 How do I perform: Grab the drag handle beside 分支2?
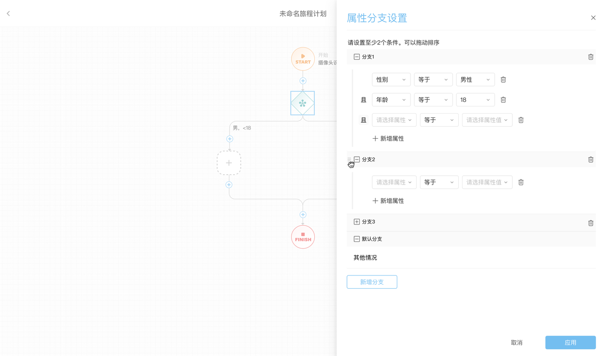coord(349,160)
